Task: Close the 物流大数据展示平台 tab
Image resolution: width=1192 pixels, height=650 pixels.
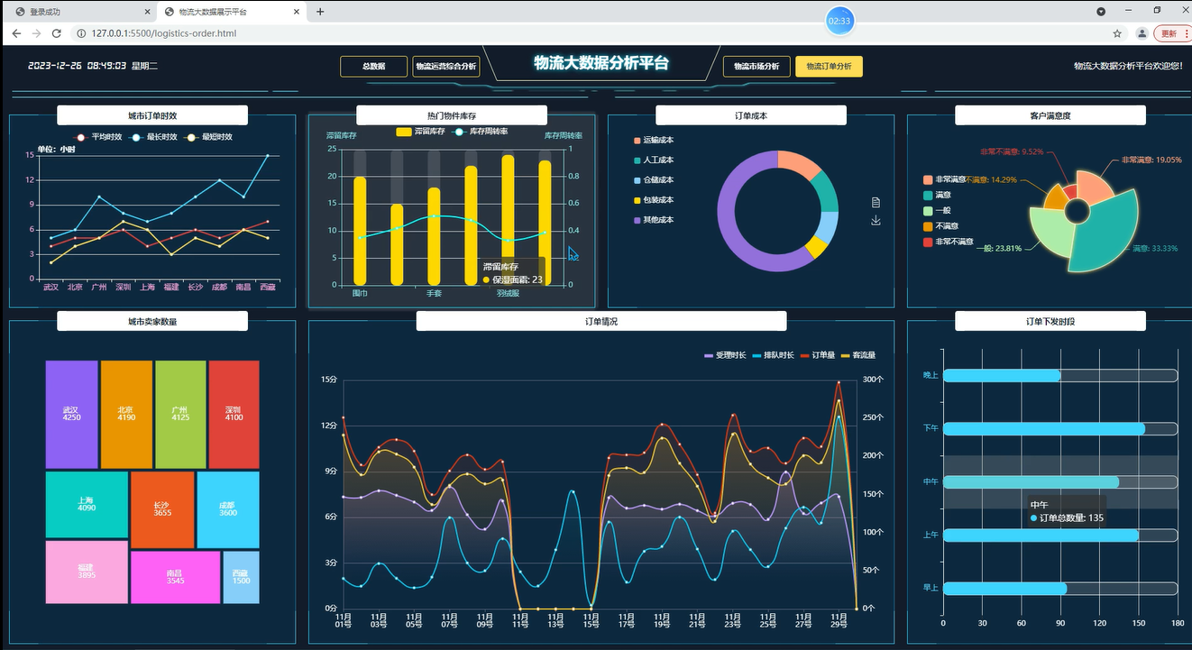Action: tap(297, 12)
